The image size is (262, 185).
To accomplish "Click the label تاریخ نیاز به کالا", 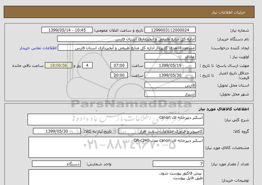I will [x=97, y=131].
